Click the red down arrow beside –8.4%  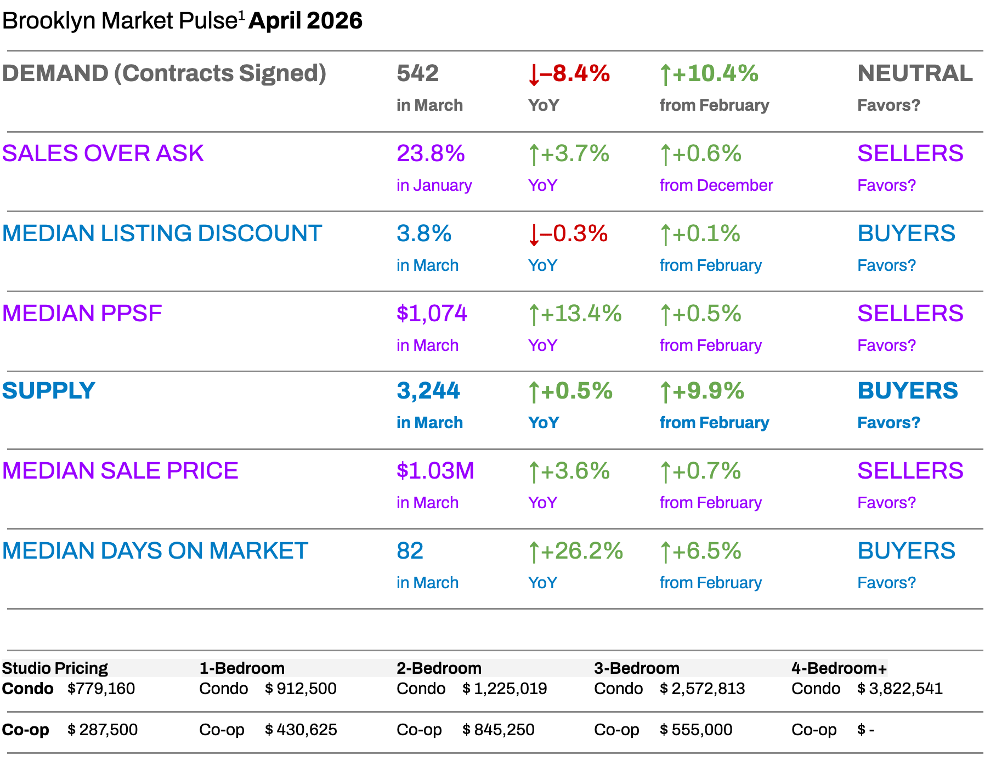click(534, 75)
